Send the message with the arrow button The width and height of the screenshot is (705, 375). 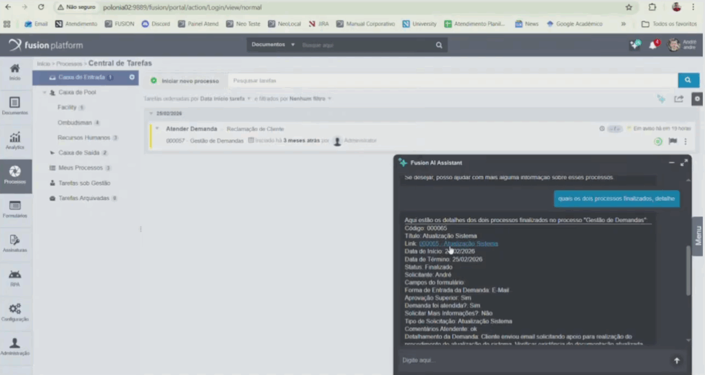[677, 361]
